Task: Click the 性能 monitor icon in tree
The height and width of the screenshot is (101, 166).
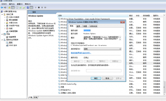Action: tap(7, 29)
